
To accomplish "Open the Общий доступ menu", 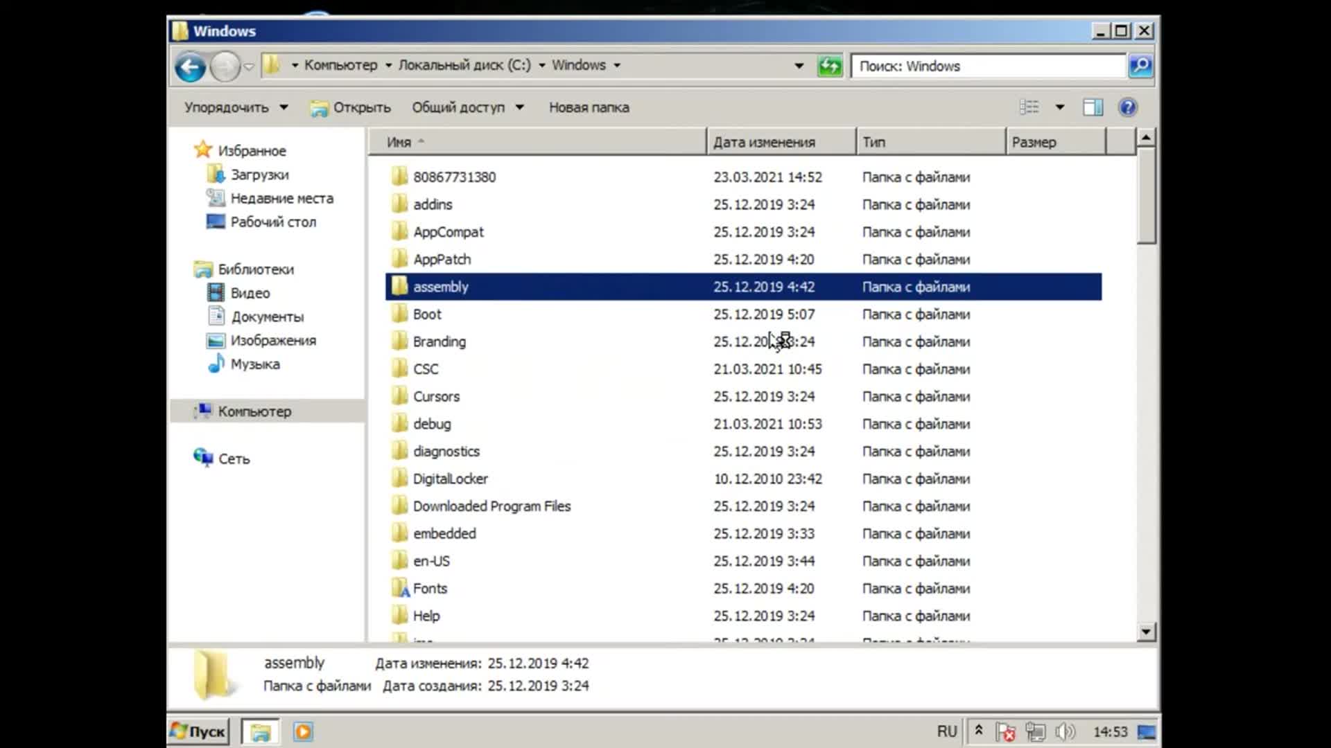I will [468, 107].
